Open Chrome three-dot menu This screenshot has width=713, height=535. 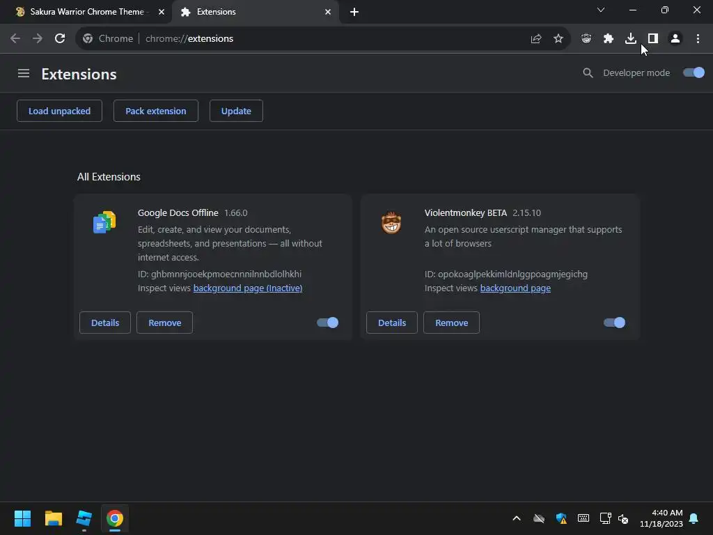click(x=698, y=39)
